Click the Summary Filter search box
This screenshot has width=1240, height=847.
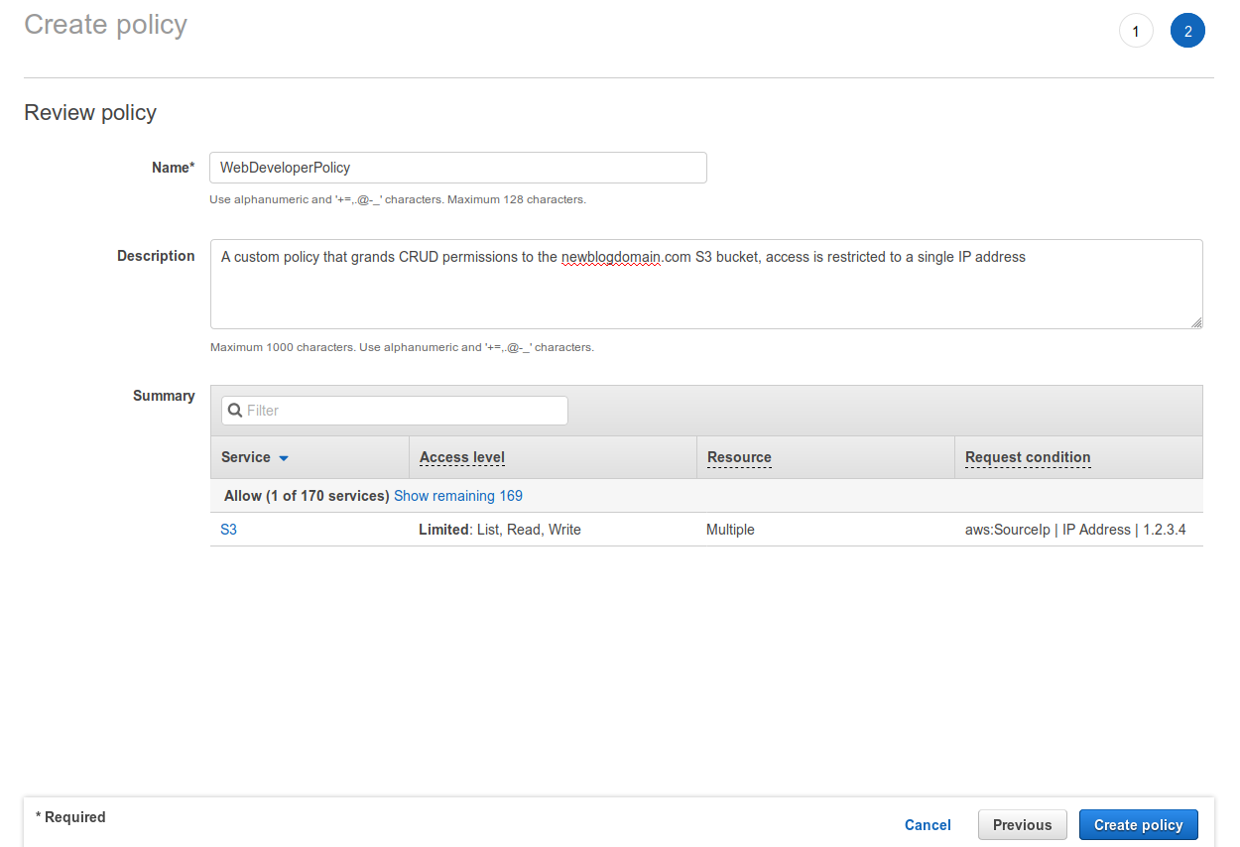[x=395, y=411]
